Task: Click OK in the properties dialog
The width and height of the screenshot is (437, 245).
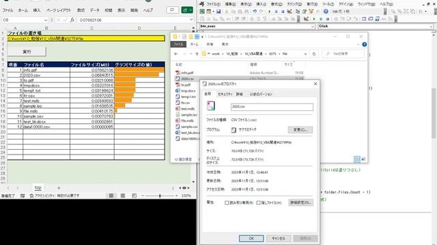Action: 251,238
